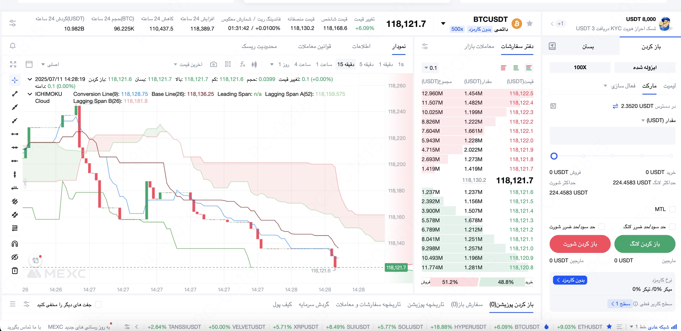Screen dimensions: 681x331
Task: Open the Position History tab
Action: point(426,304)
